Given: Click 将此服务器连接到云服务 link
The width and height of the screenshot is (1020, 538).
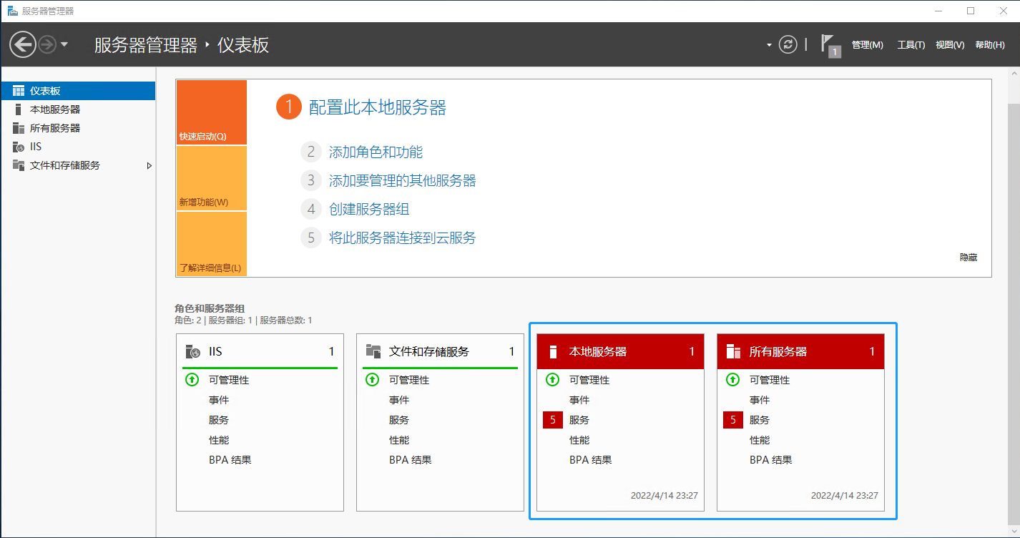Looking at the screenshot, I should 402,238.
